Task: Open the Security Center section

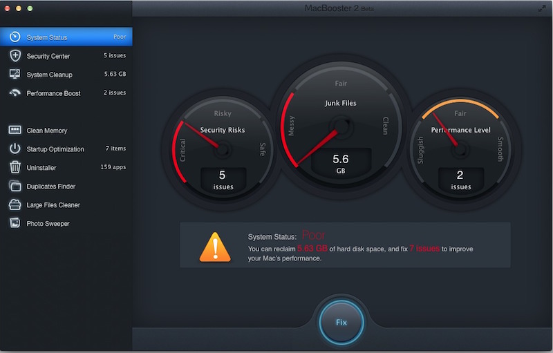Action: 48,56
